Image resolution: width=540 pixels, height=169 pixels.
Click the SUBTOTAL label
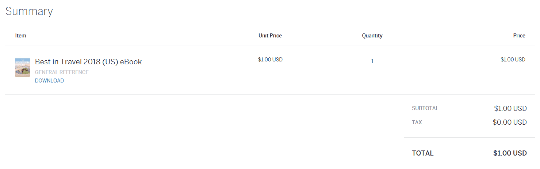[425, 108]
